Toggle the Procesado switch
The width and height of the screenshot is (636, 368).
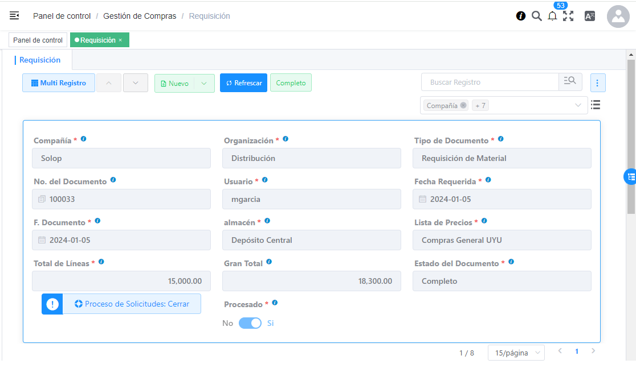250,323
